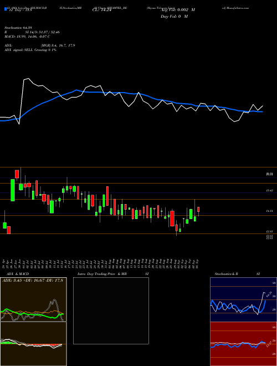Click the '(MGR) 3.4, 16.7, 17.9' ADX values

click(58, 45)
